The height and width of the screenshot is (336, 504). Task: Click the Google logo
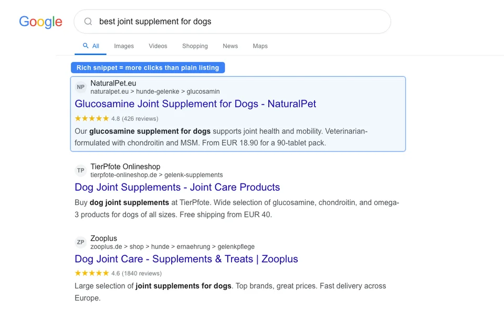pos(40,22)
